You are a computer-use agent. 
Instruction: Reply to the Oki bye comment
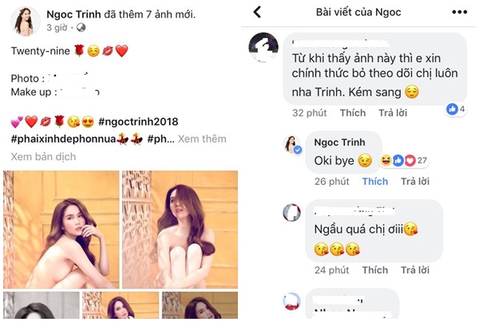click(415, 182)
